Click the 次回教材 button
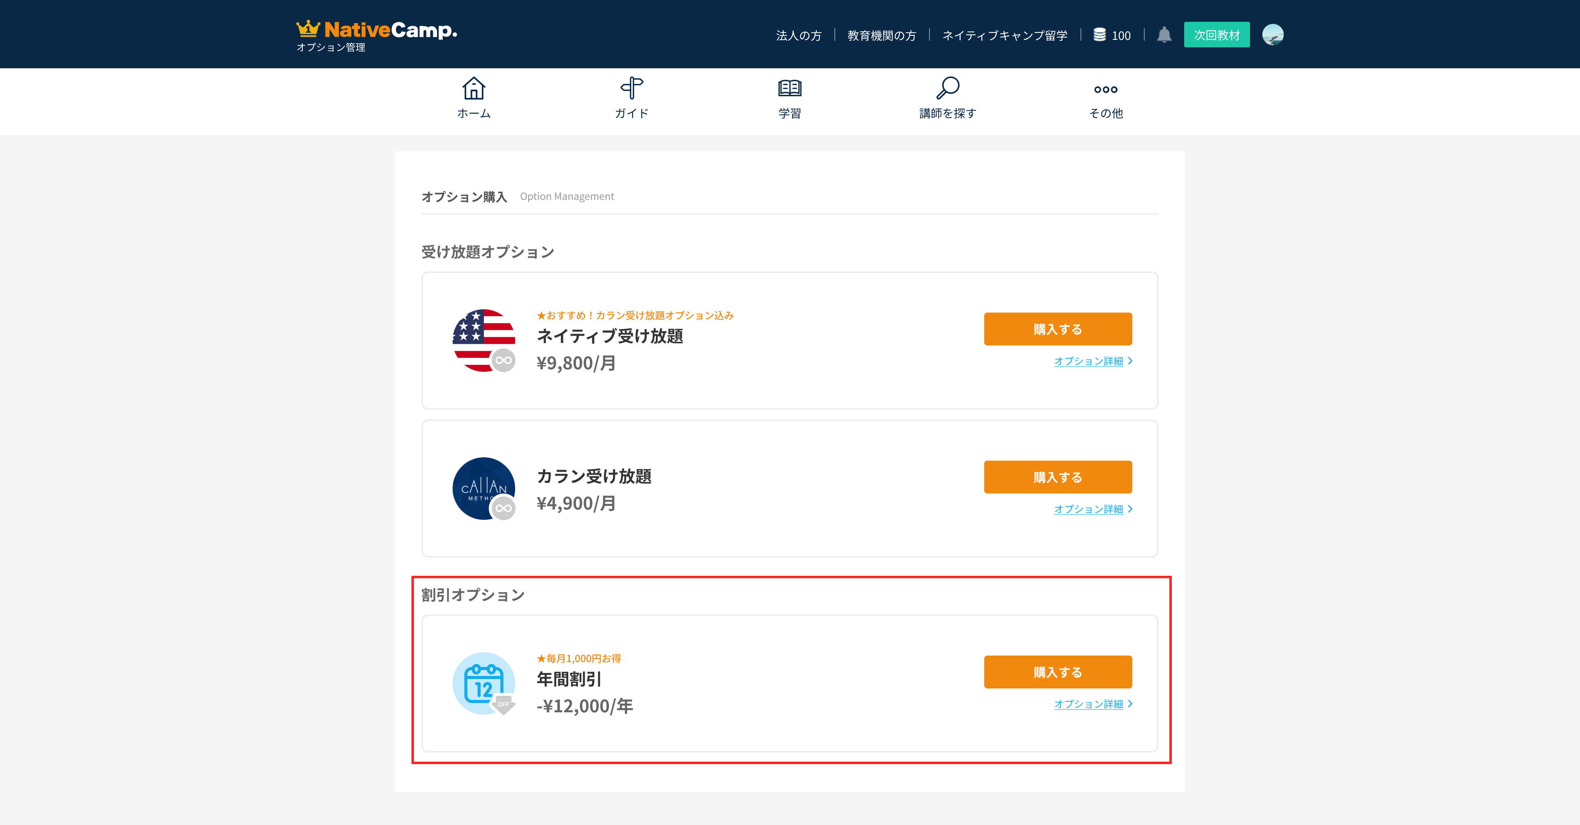 [1217, 35]
